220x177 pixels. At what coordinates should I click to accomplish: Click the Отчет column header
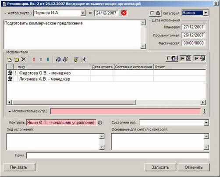180,67
